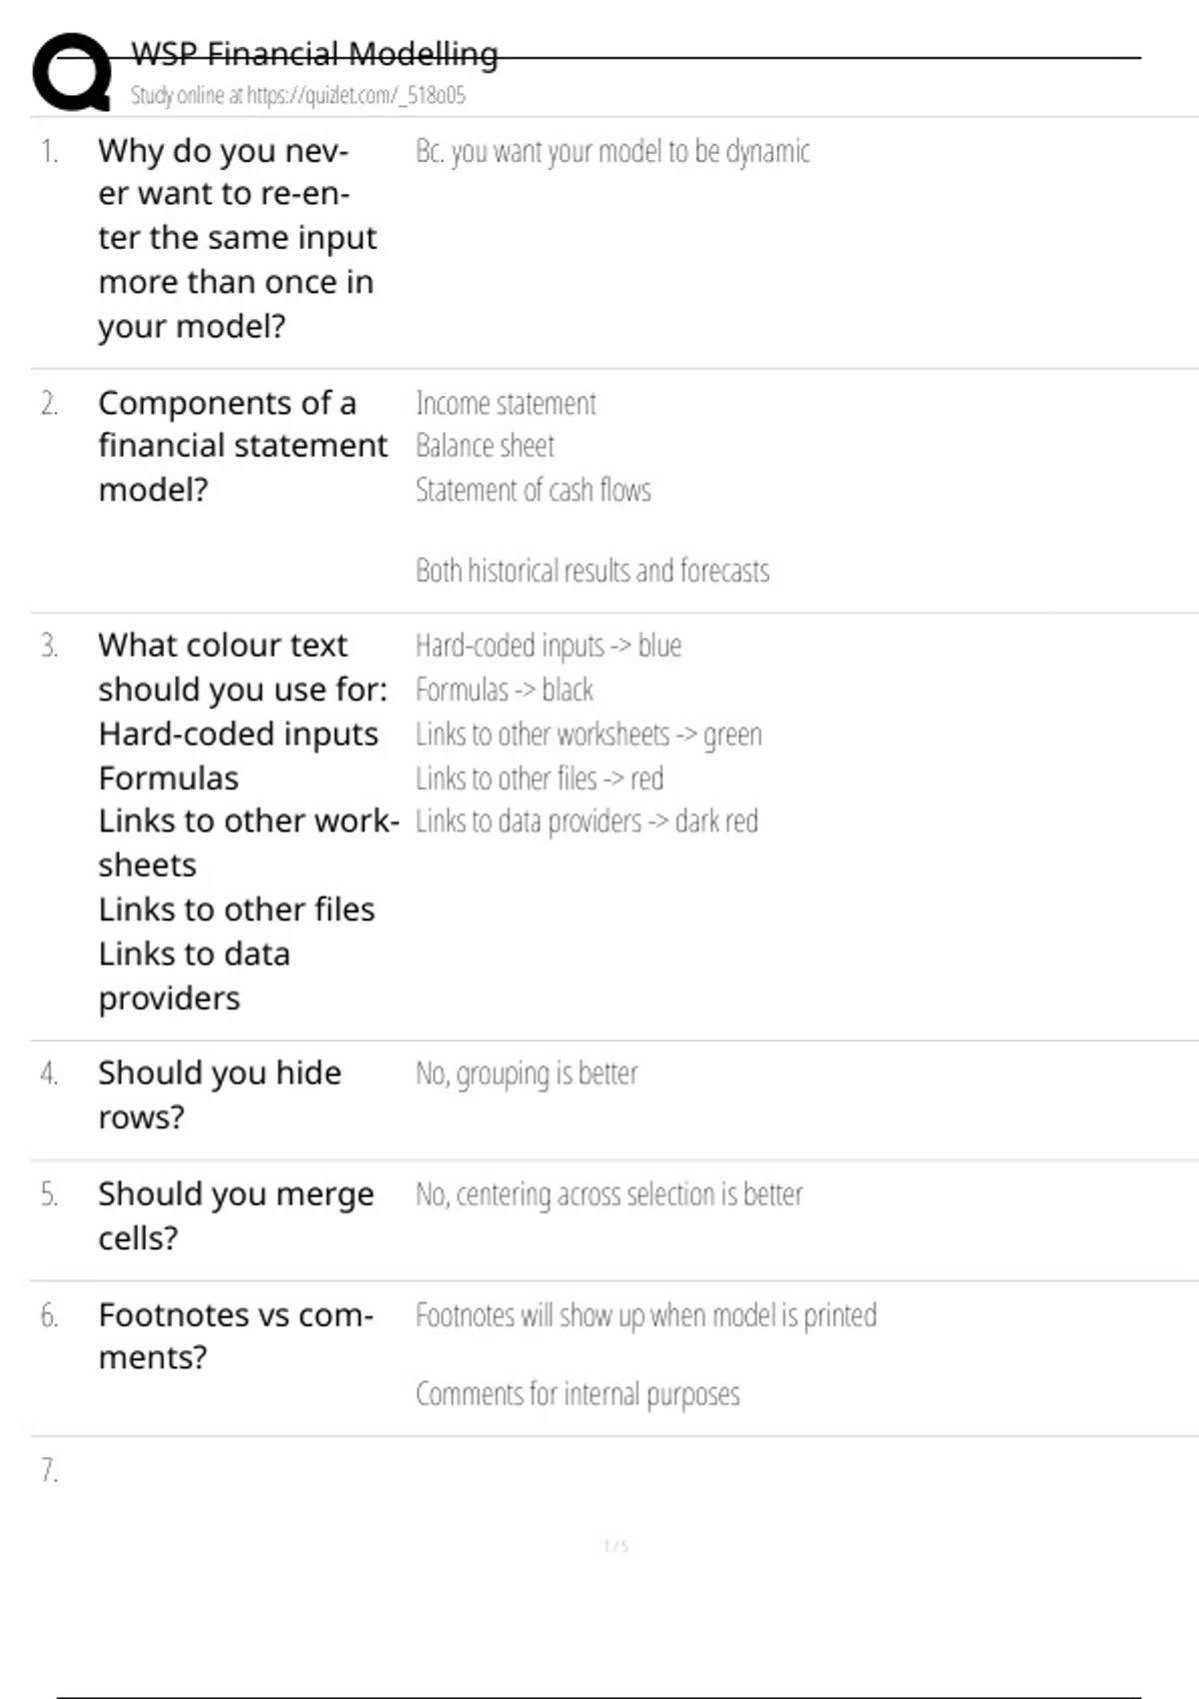Click the "Formulas -> black" answer

point(504,690)
